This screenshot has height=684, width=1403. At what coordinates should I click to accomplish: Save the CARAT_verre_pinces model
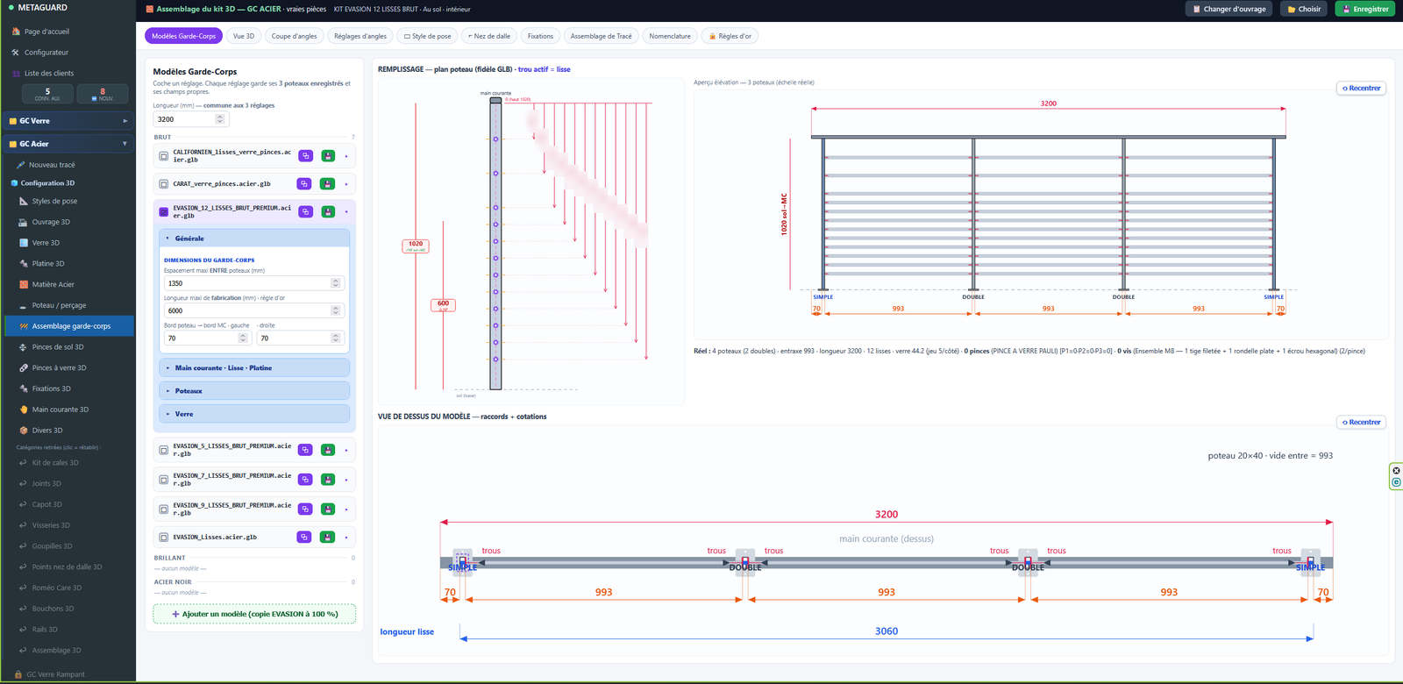[x=327, y=184]
